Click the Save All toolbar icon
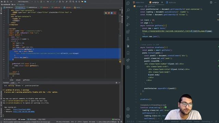219x123 pixels. point(4,1)
